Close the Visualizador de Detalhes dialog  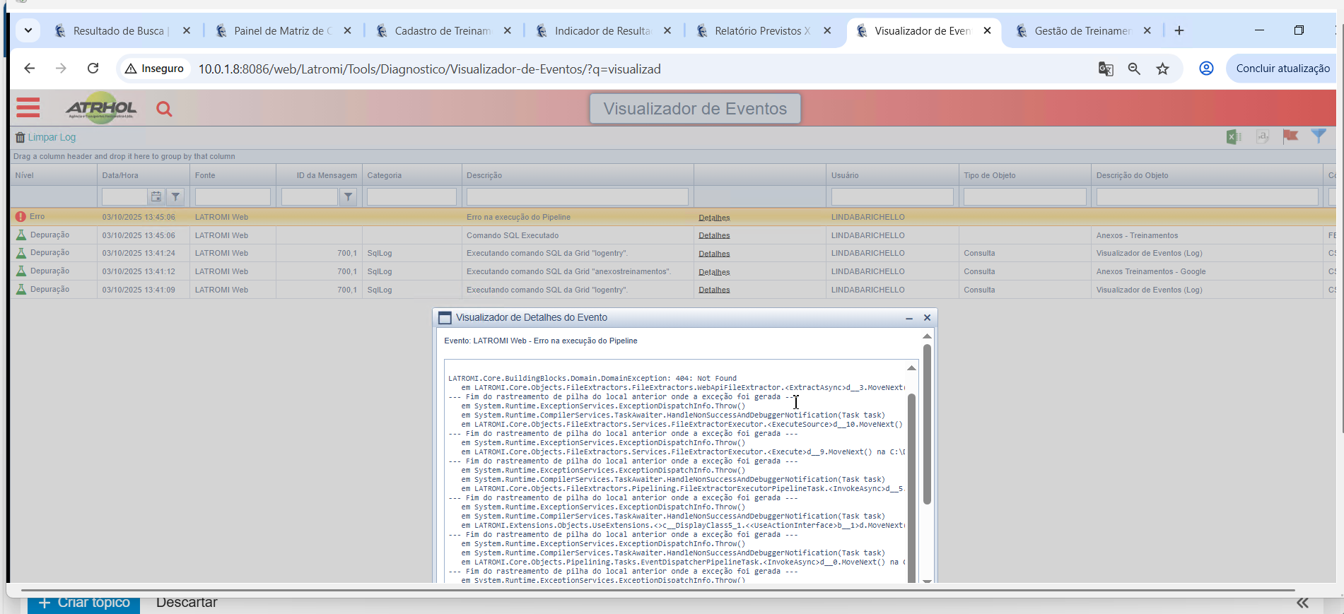(x=927, y=318)
